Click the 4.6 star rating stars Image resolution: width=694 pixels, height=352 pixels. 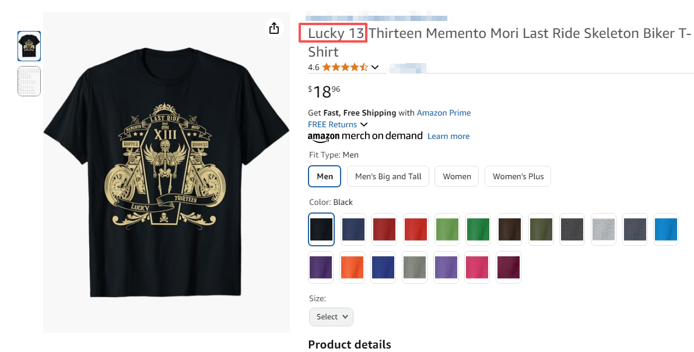[345, 67]
